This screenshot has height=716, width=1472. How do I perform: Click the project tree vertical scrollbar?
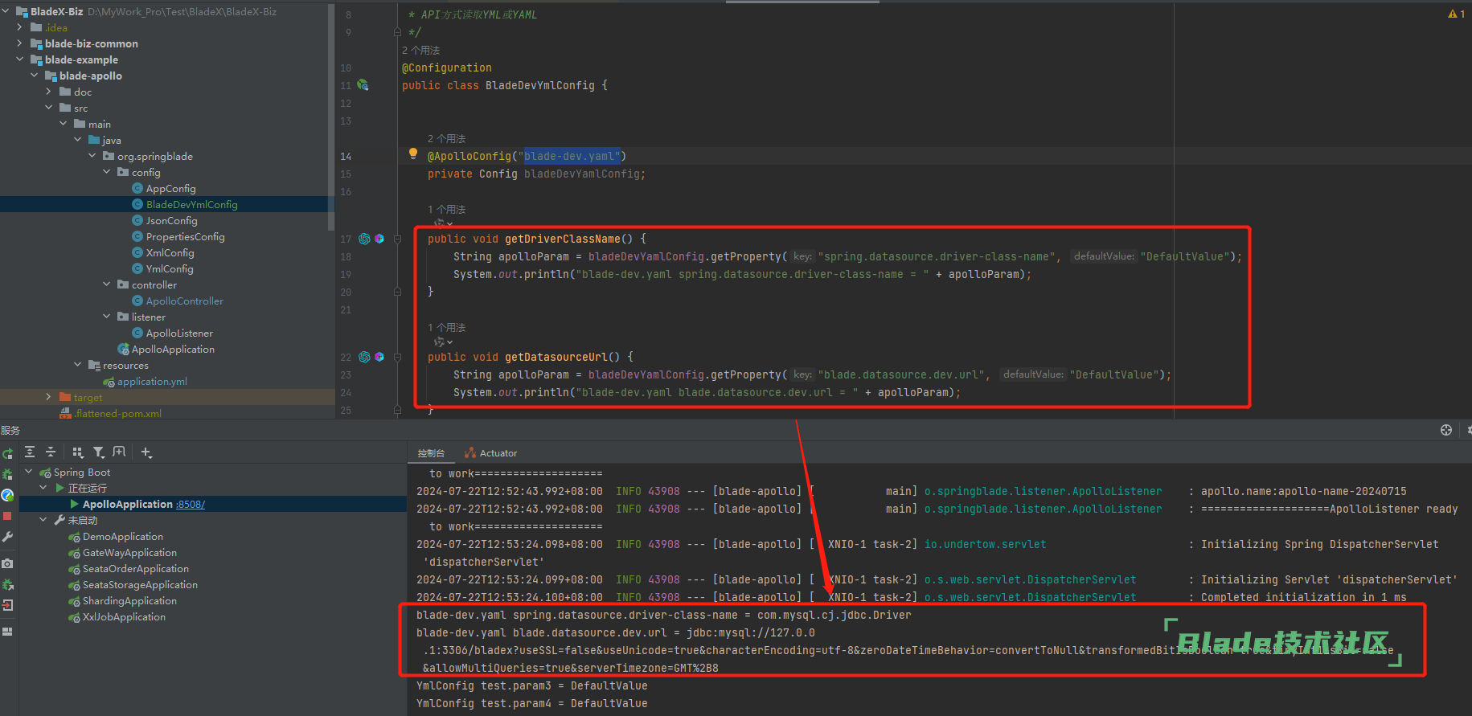[331, 117]
